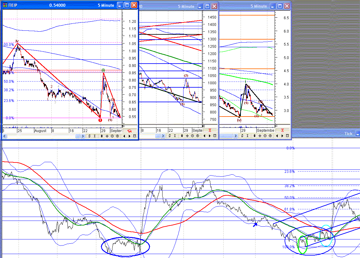The height and width of the screenshot is (258, 360).
Task: Click the 38.2% retracement label in ПЕІР chart
Action: (x=9, y=90)
